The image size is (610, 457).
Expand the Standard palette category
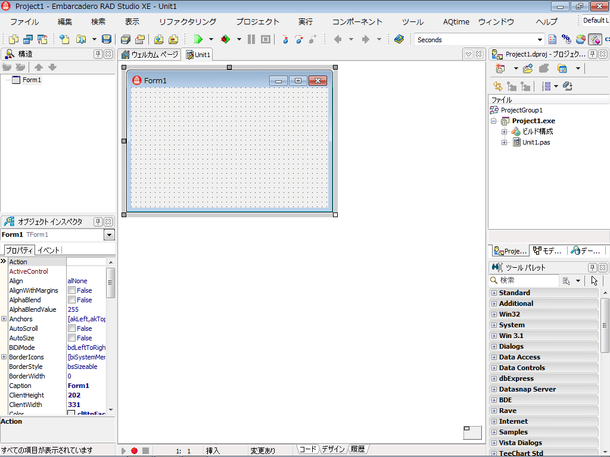[494, 293]
